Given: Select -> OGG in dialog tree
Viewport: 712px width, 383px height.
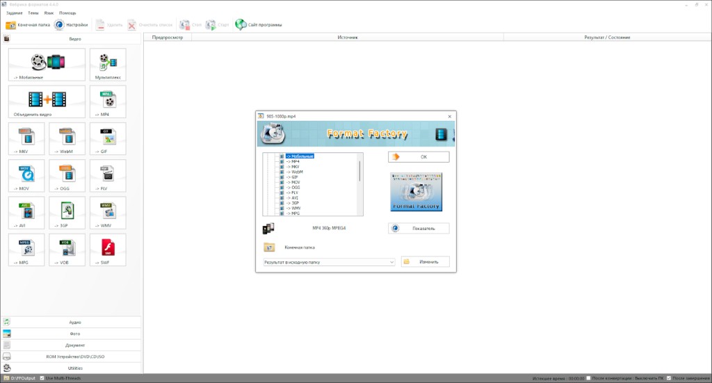Looking at the screenshot, I should coord(293,188).
